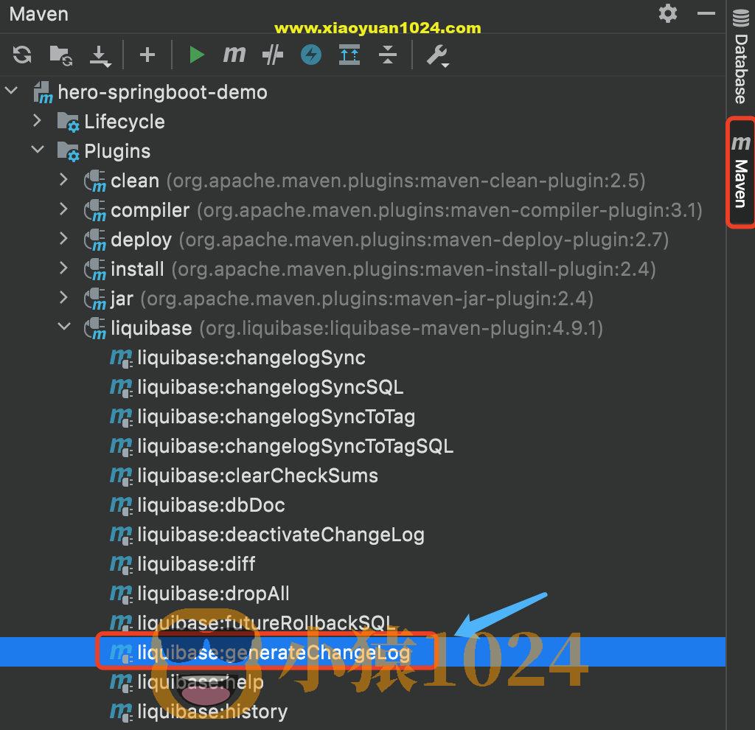Reload all Maven projects
This screenshot has height=730, width=755.
click(x=21, y=55)
